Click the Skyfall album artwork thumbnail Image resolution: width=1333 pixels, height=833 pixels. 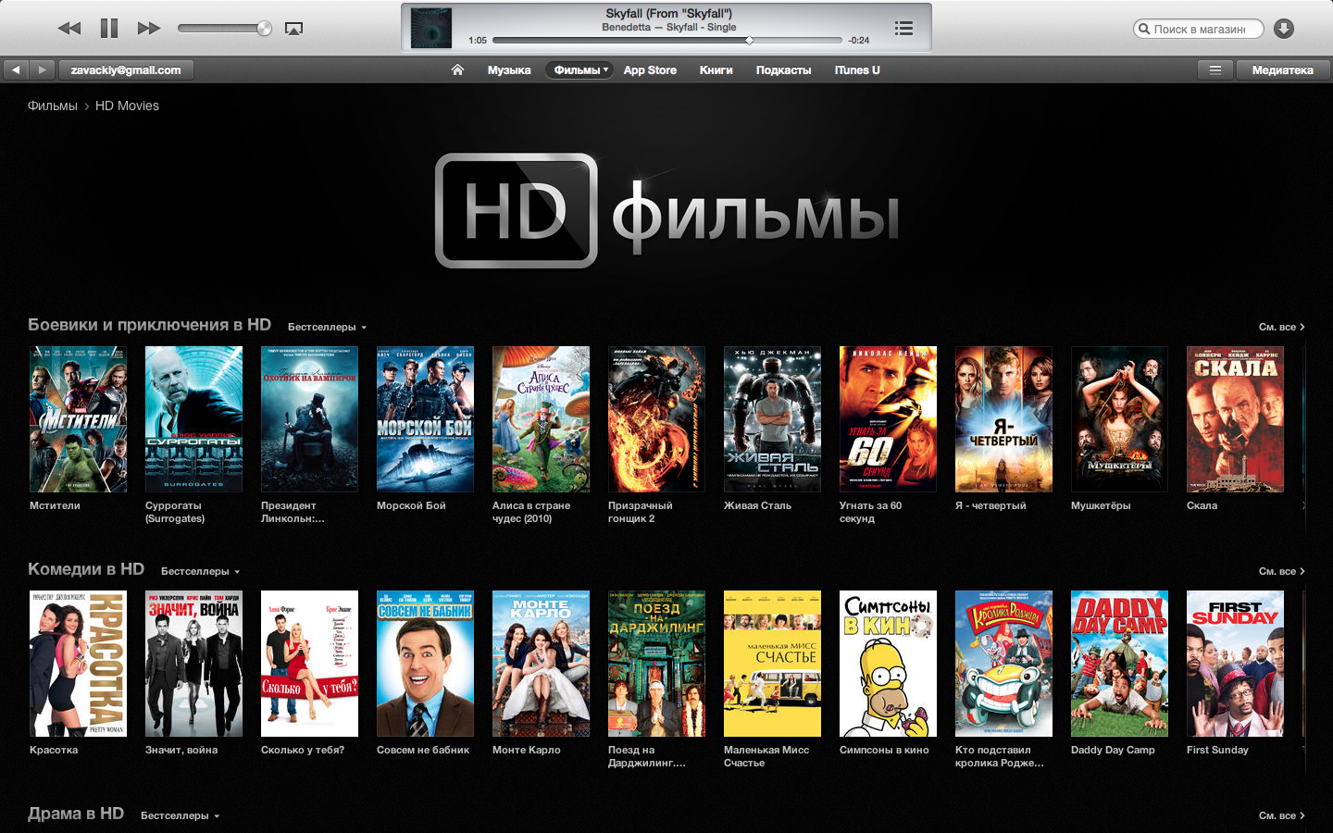point(430,28)
